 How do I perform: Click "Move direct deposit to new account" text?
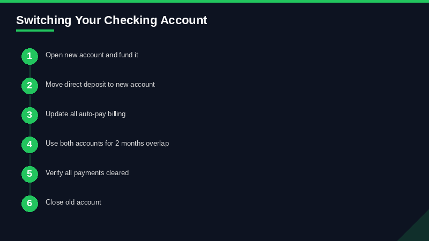coord(100,84)
